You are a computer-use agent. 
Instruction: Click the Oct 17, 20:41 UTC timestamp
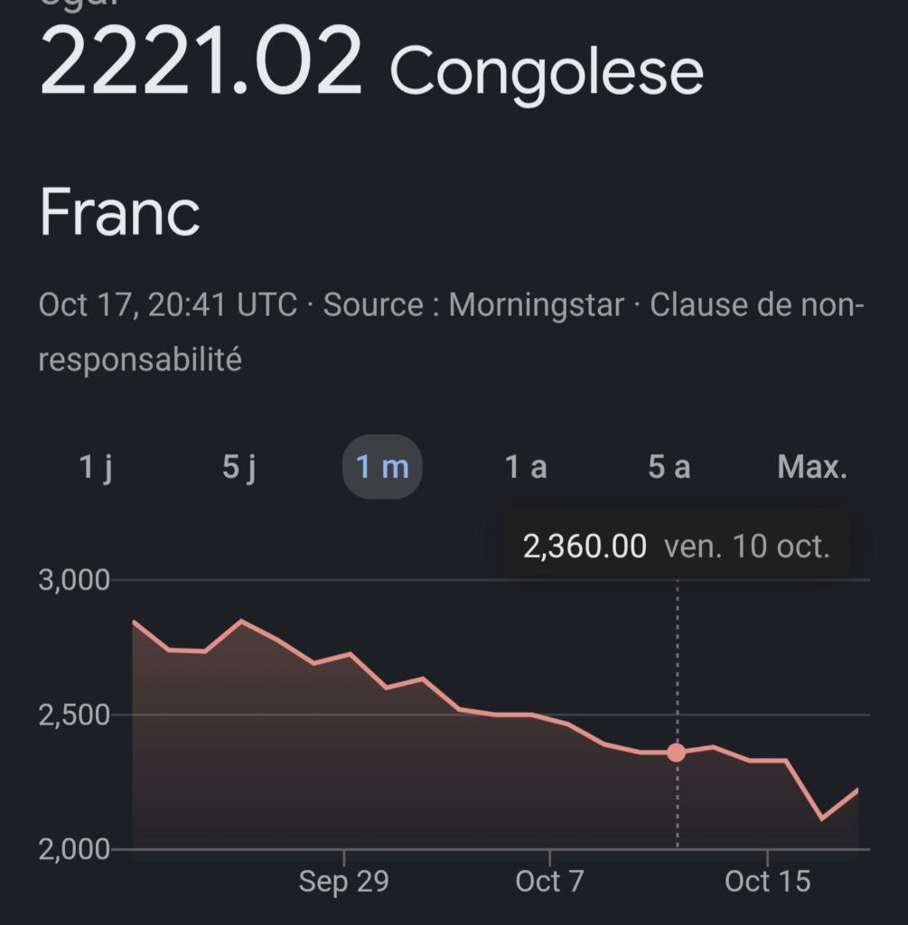(x=168, y=305)
